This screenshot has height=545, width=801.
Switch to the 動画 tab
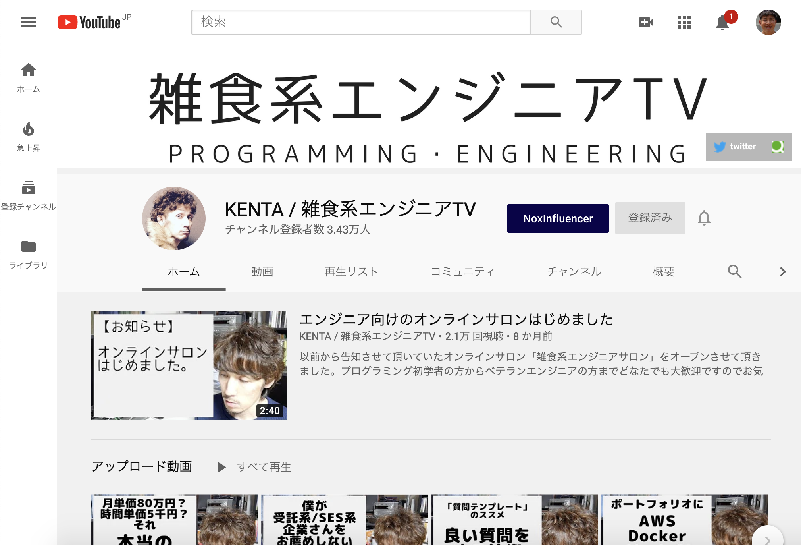(x=262, y=272)
